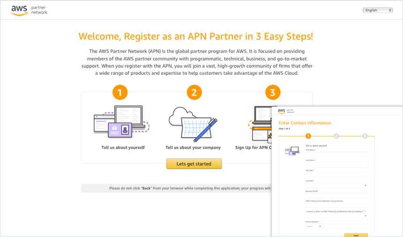The image size is (403, 237).
Task: Click the "Tell us about your company" caption
Action: pos(193,148)
